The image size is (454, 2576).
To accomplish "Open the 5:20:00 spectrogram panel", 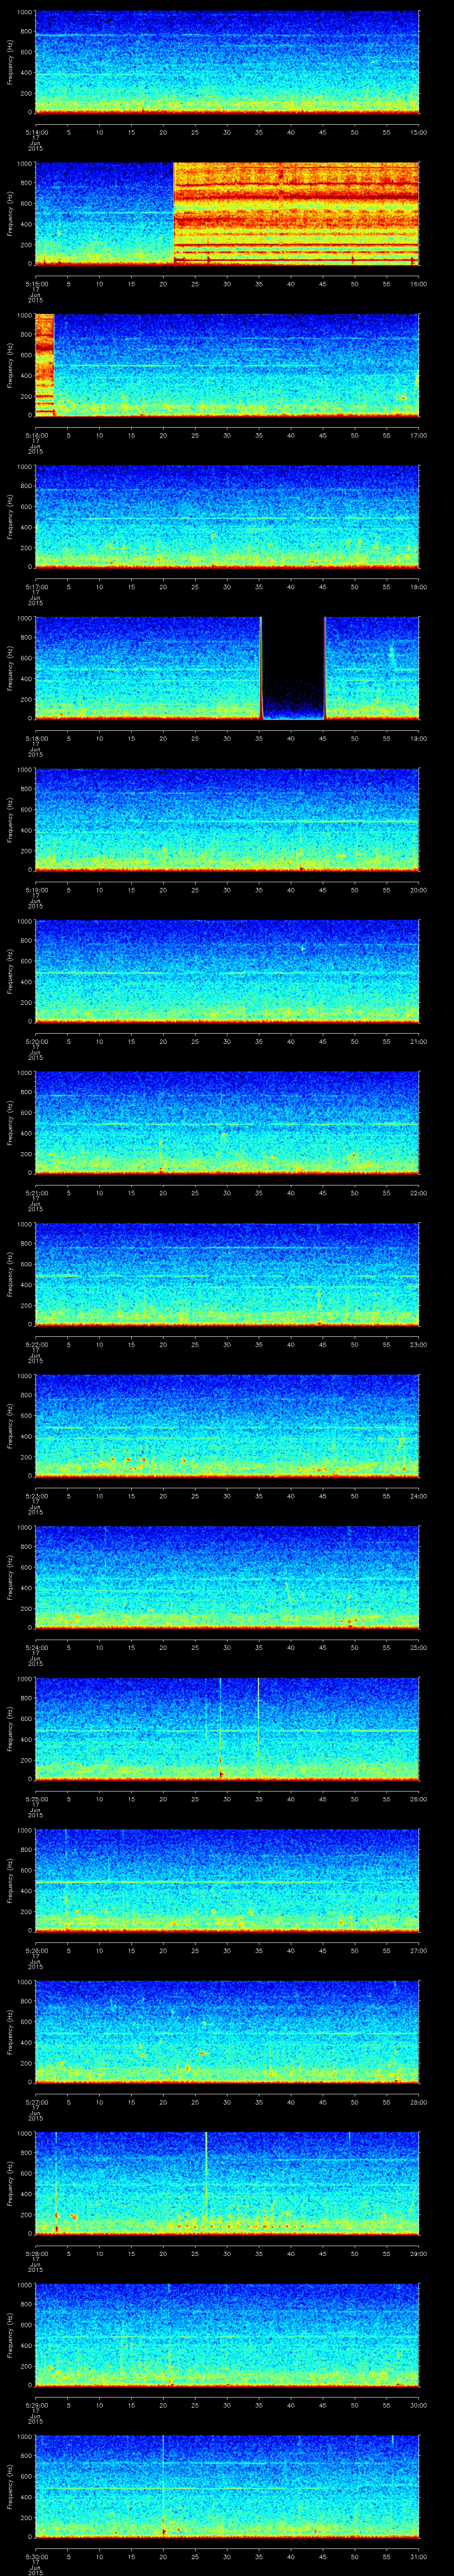I will (x=227, y=971).
